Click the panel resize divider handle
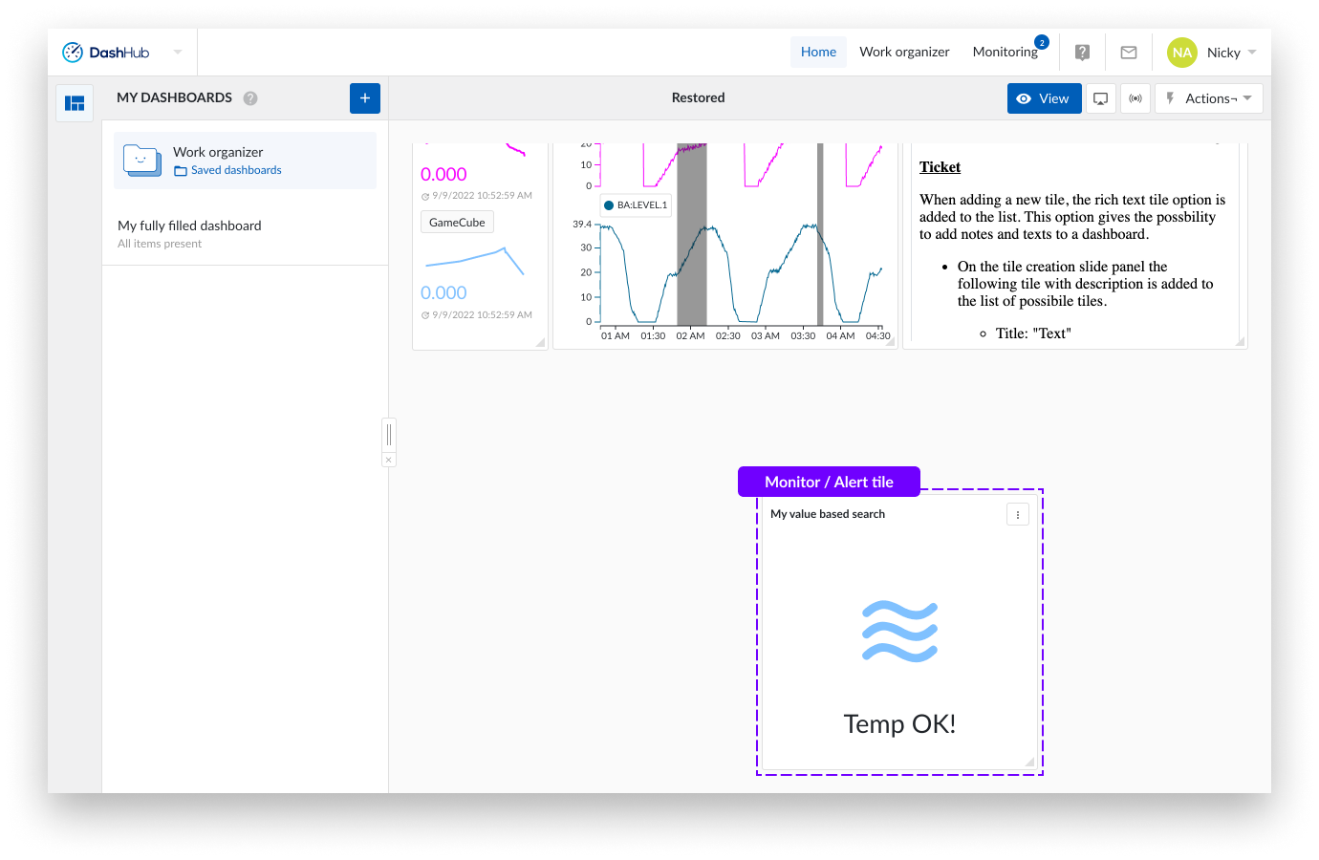This screenshot has width=1319, height=860. tap(389, 435)
